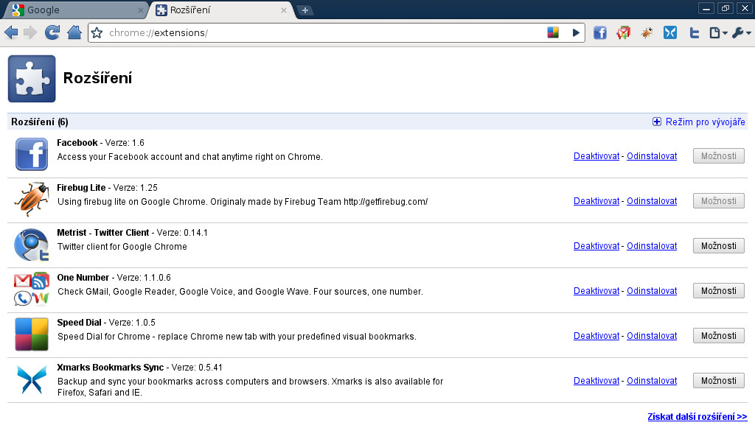Click the Facebook extension toolbar icon
The image size is (755, 442).
tap(600, 33)
